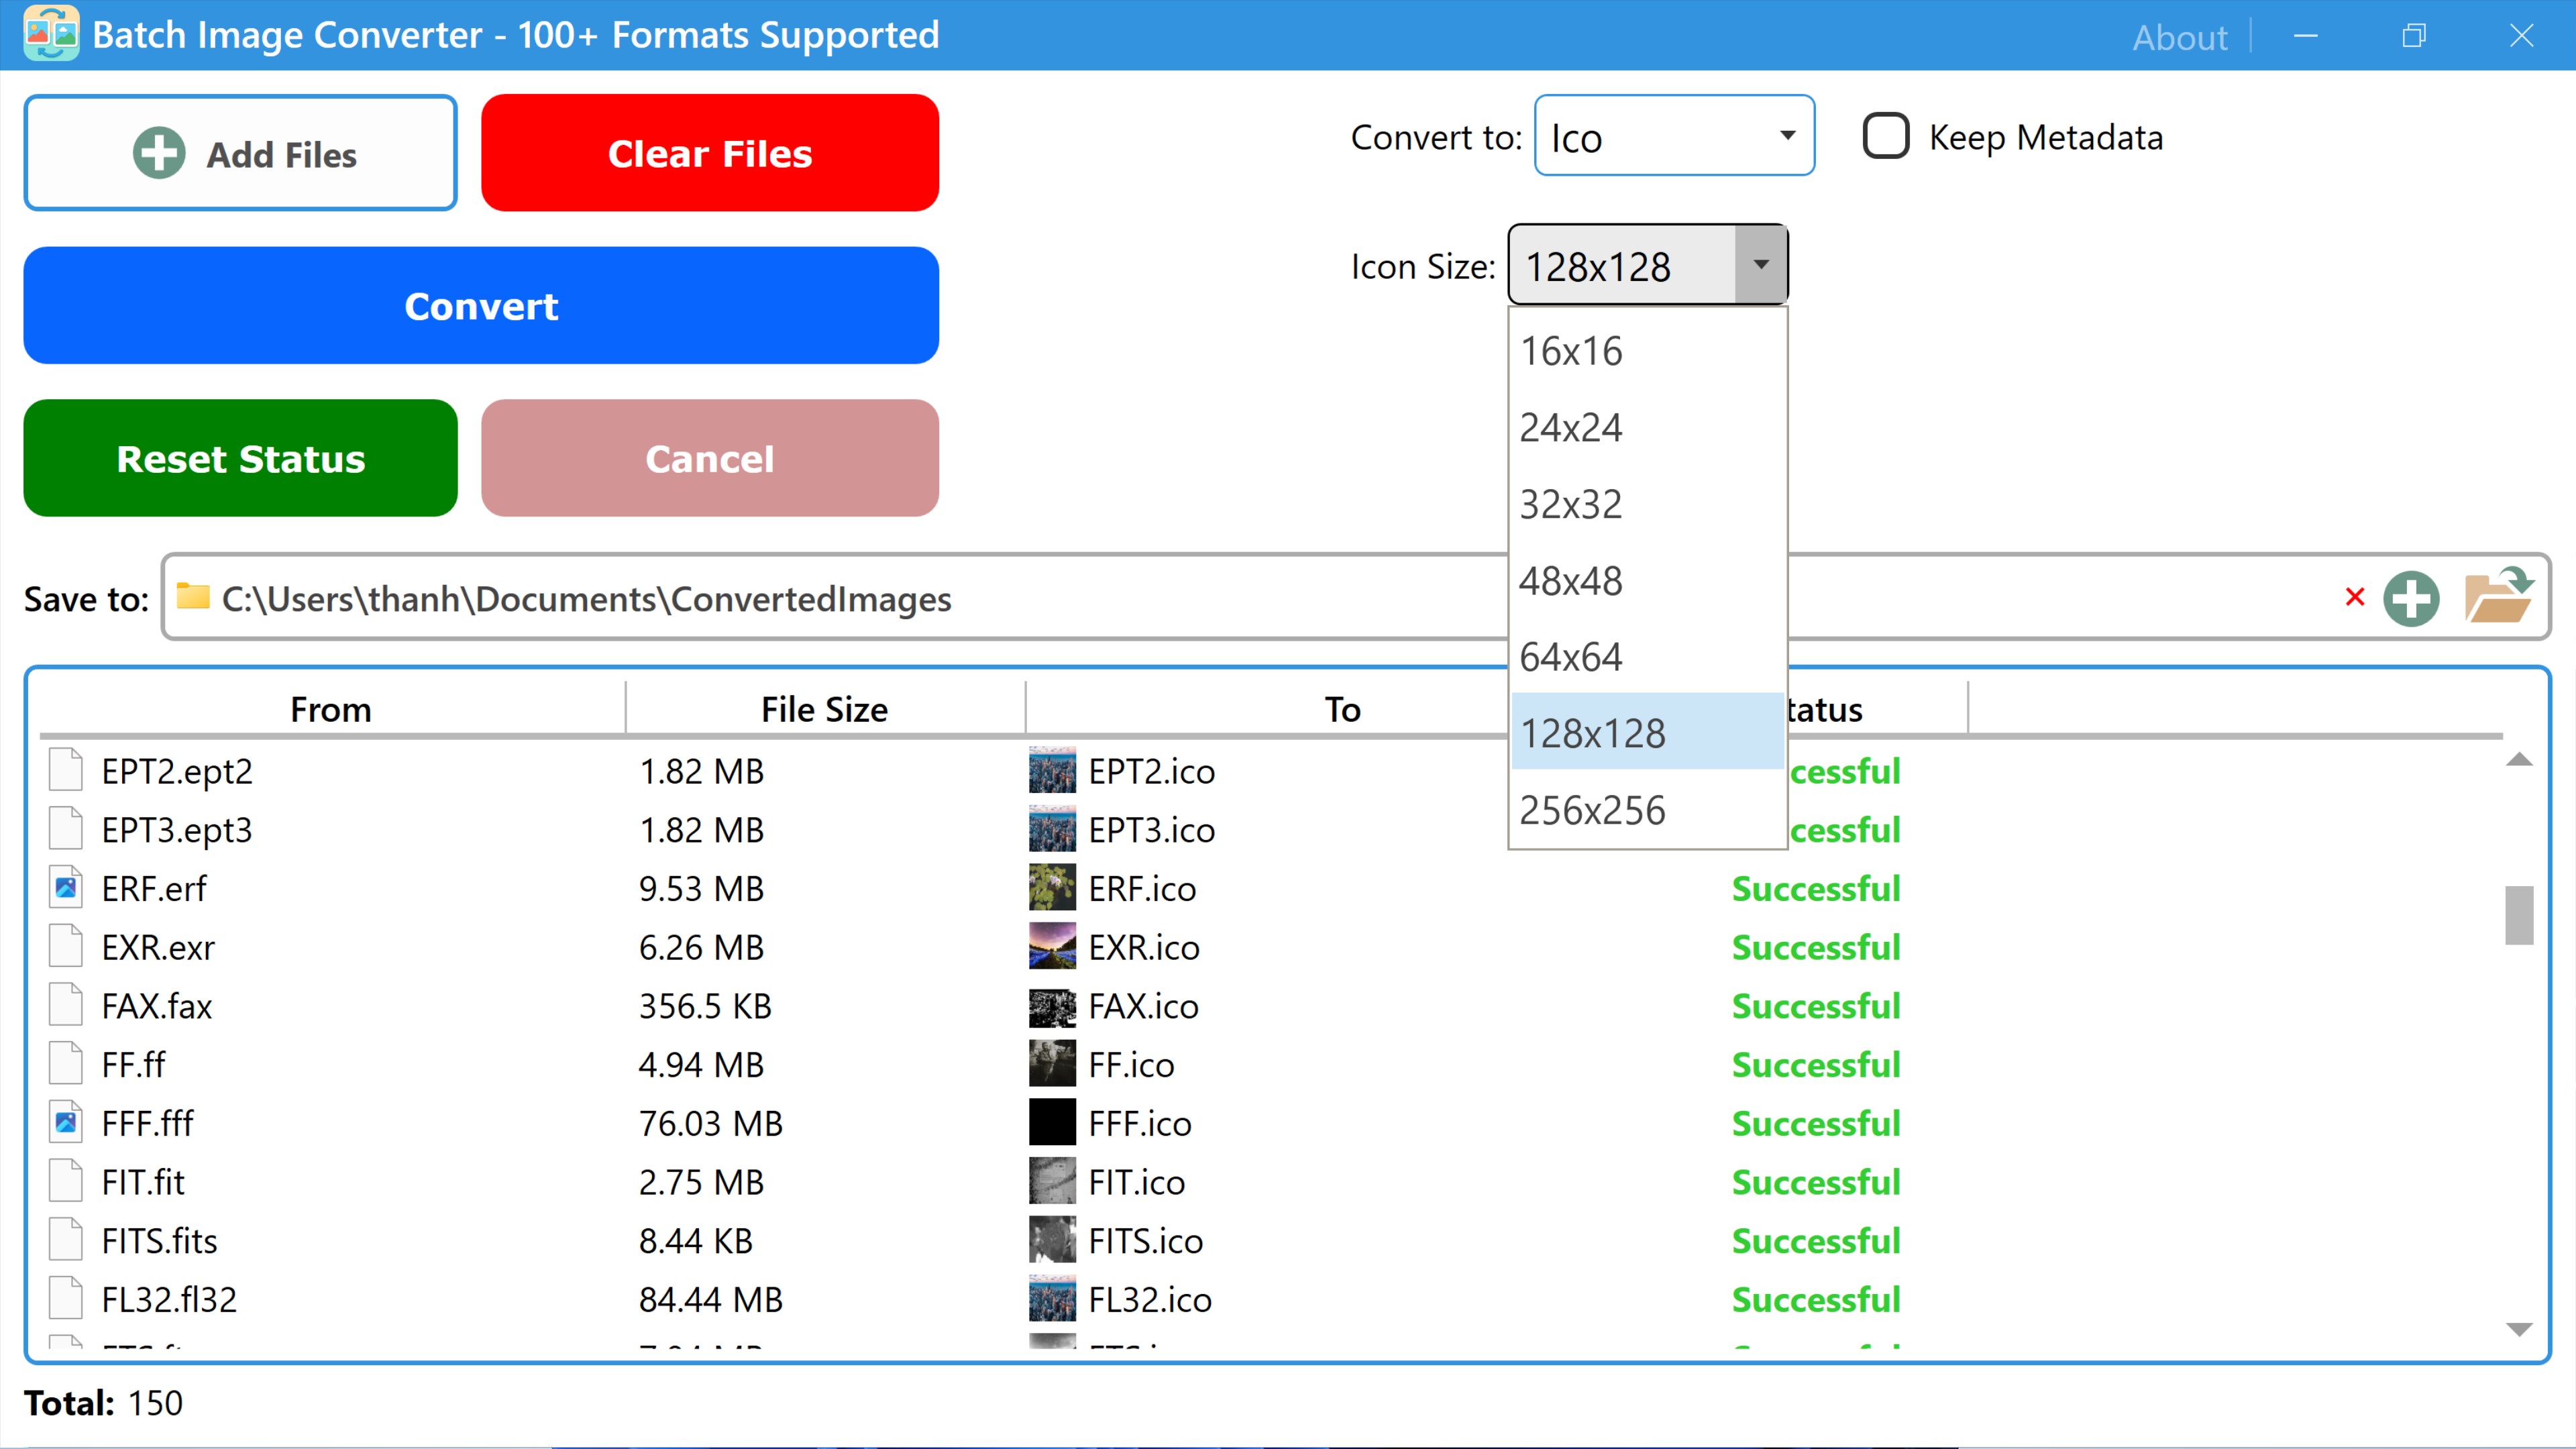
Task: Click the FFF.fff image file icon
Action: [x=66, y=1122]
